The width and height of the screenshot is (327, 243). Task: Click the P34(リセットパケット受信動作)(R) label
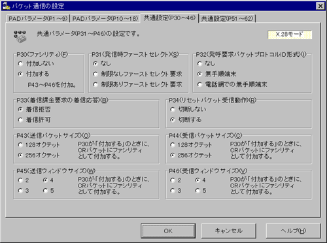pos(213,100)
